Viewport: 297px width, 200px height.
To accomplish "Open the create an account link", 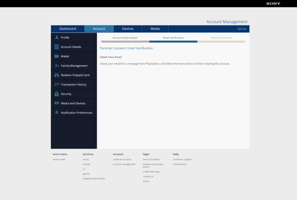I will (122, 159).
